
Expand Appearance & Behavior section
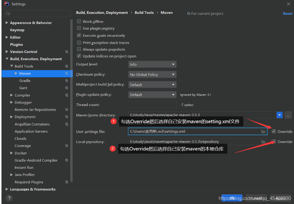(7, 23)
